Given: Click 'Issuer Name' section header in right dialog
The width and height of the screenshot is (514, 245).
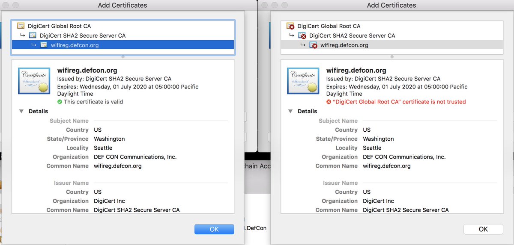Looking at the screenshot, I should [x=340, y=183].
